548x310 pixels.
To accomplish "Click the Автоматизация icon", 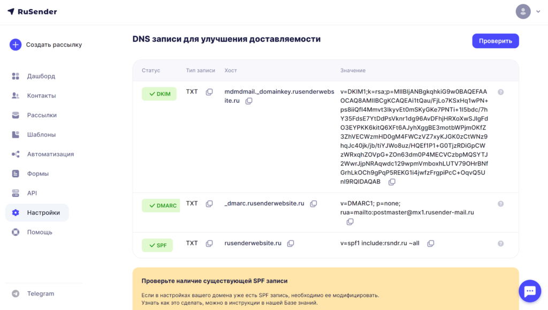I will [16, 154].
